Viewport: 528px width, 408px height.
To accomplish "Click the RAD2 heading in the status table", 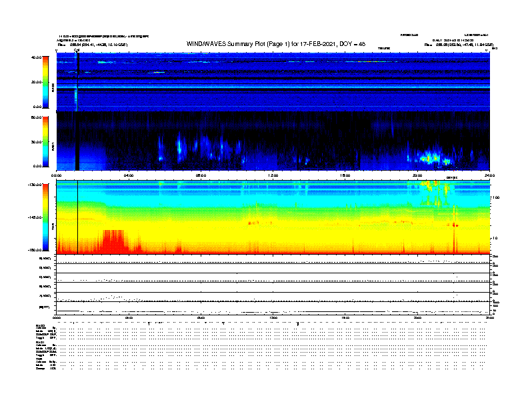I will pyautogui.click(x=40, y=325).
